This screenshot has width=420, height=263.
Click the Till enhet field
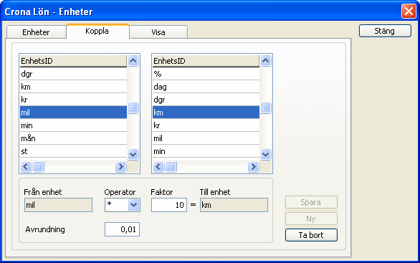click(234, 205)
